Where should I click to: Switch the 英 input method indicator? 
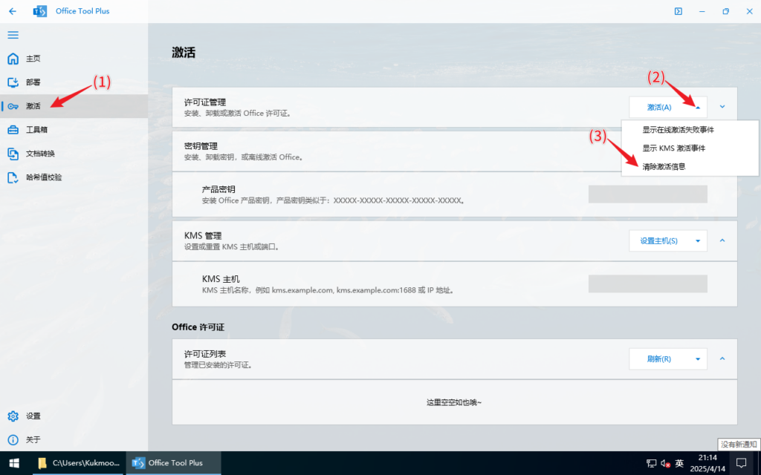point(679,463)
